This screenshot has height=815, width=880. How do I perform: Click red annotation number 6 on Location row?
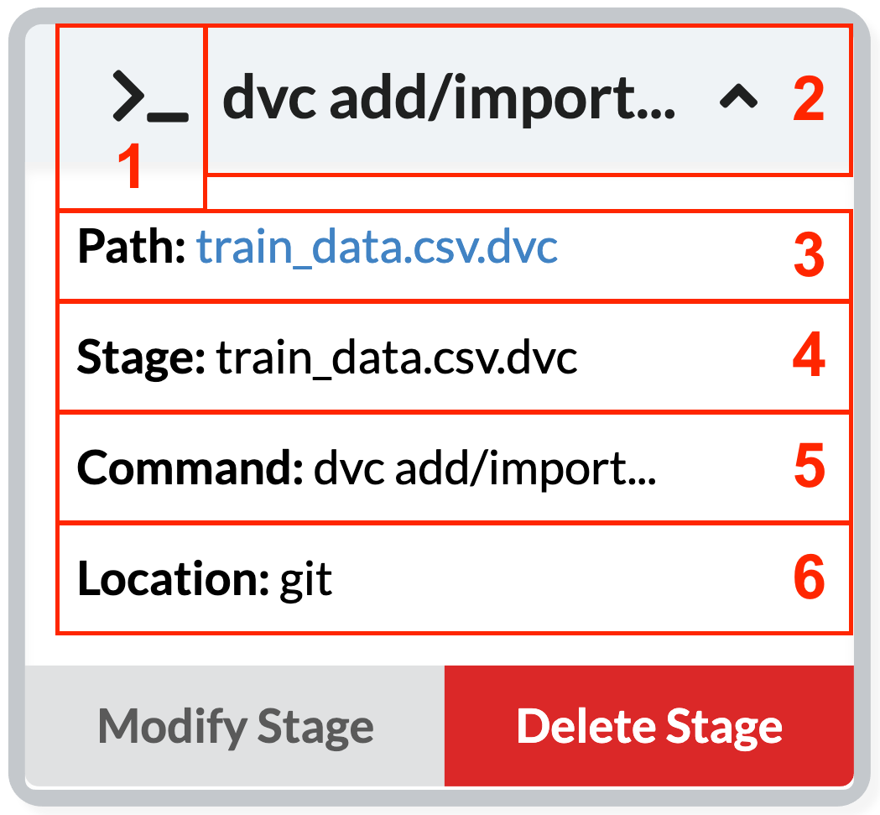(809, 578)
